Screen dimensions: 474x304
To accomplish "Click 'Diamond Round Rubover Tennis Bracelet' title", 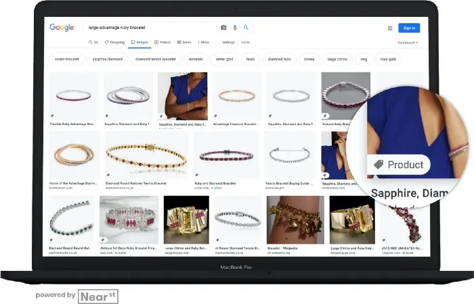I will [136, 183].
